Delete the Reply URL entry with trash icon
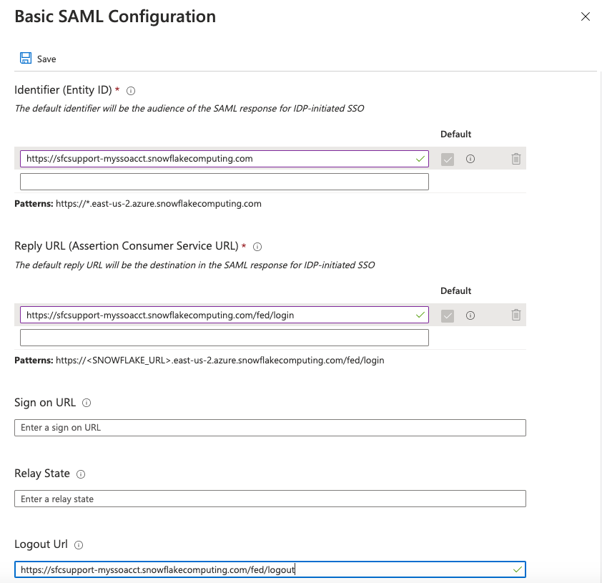This screenshot has width=602, height=583. pos(516,315)
